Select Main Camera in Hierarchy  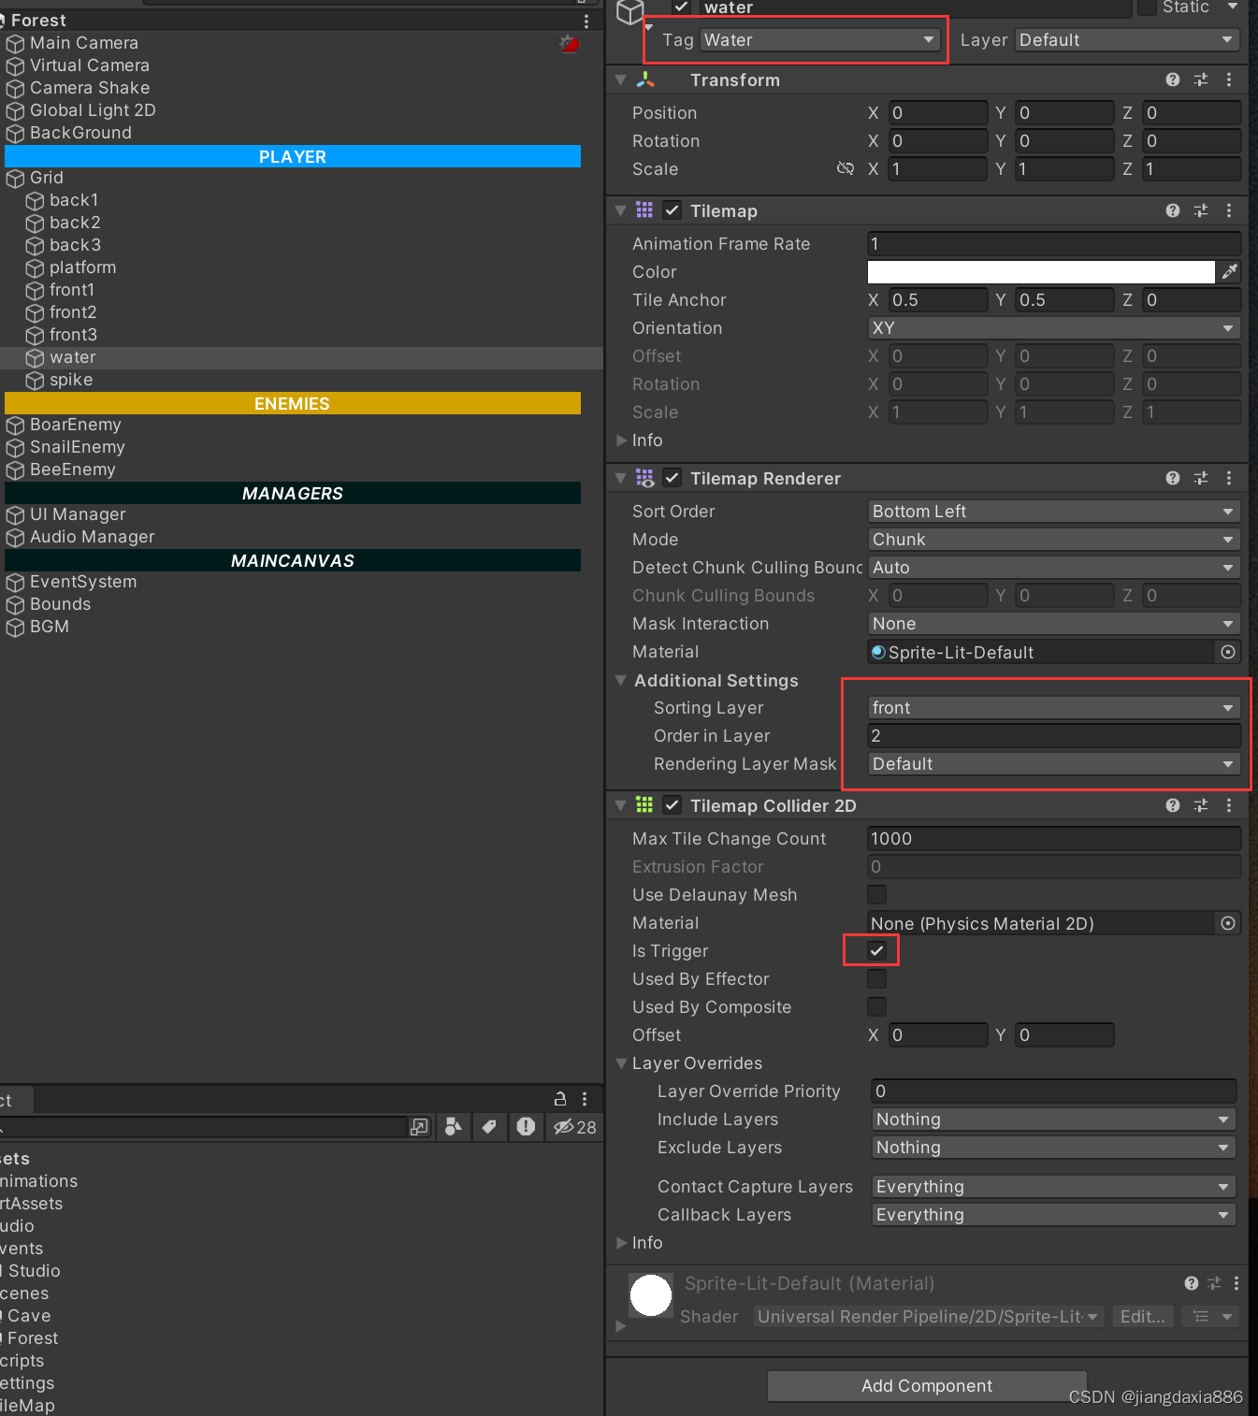(83, 43)
